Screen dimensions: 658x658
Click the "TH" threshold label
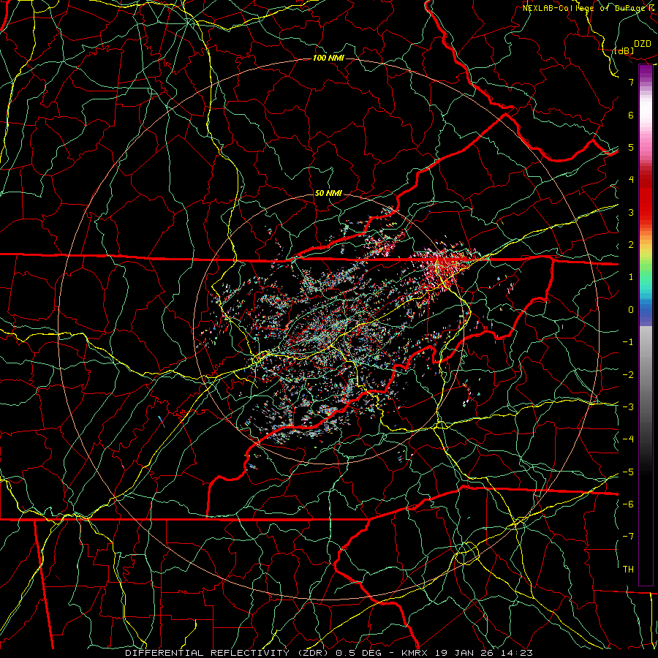(628, 569)
